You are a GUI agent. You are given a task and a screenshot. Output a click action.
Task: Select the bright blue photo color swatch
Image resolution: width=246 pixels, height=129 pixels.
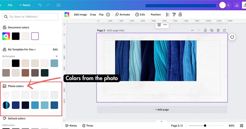point(35,105)
